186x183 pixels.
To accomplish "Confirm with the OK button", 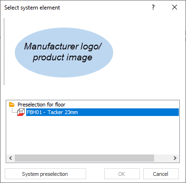I will tap(122, 174).
